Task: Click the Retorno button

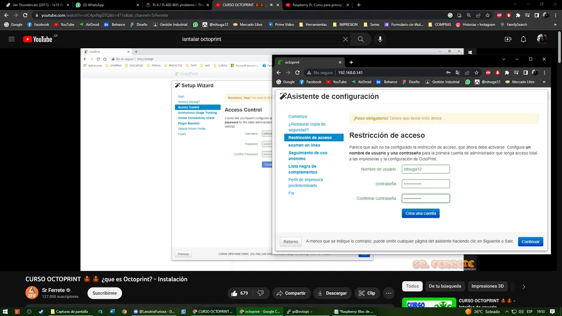Action: (x=291, y=242)
